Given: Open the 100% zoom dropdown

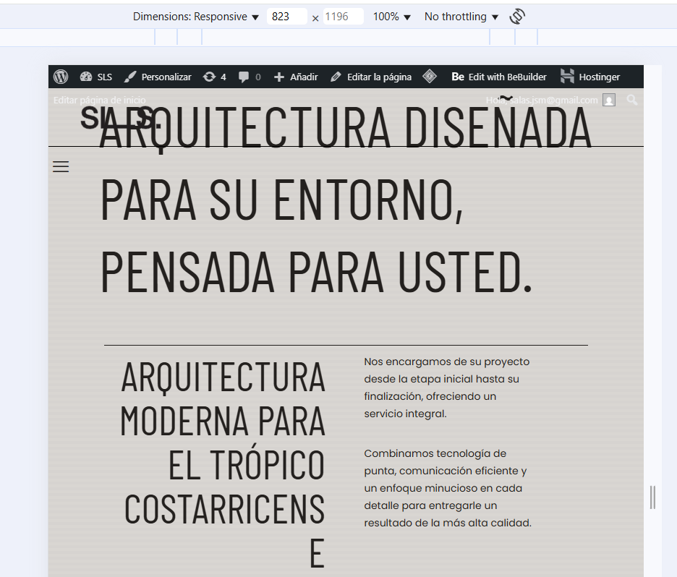Looking at the screenshot, I should (x=391, y=17).
